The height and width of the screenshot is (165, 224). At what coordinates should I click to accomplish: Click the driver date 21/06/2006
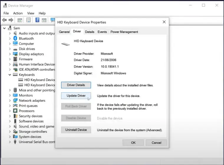coord(108,60)
